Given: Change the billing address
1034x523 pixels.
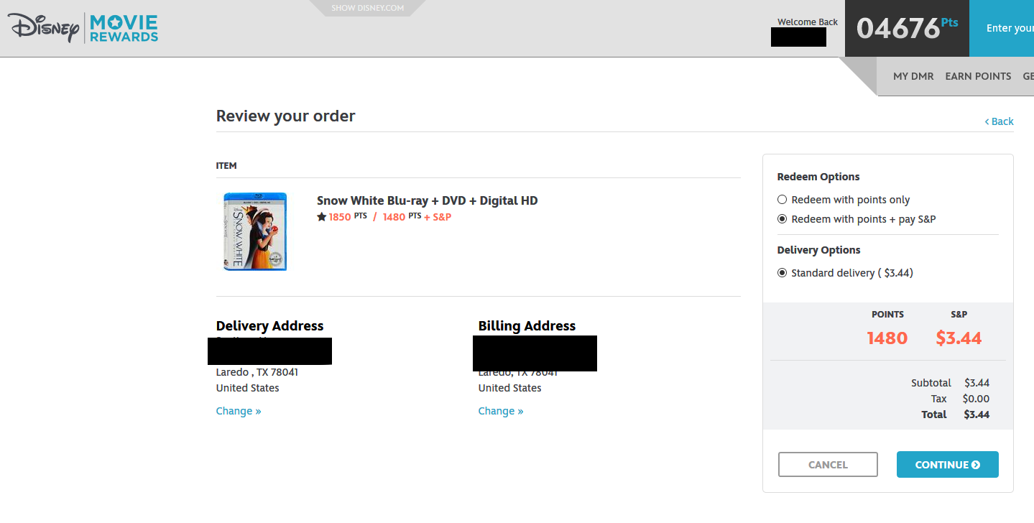Looking at the screenshot, I should click(x=501, y=411).
